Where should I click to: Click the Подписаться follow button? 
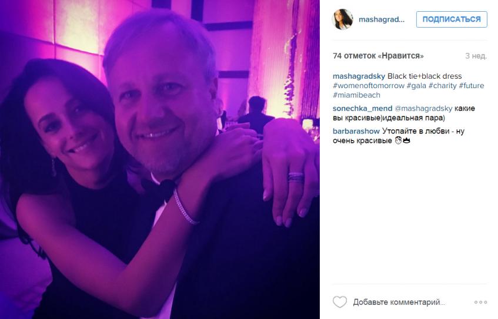(452, 19)
